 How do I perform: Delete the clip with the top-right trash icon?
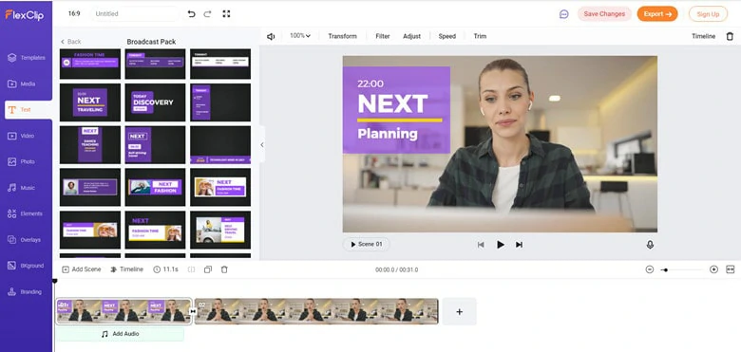[x=730, y=36]
